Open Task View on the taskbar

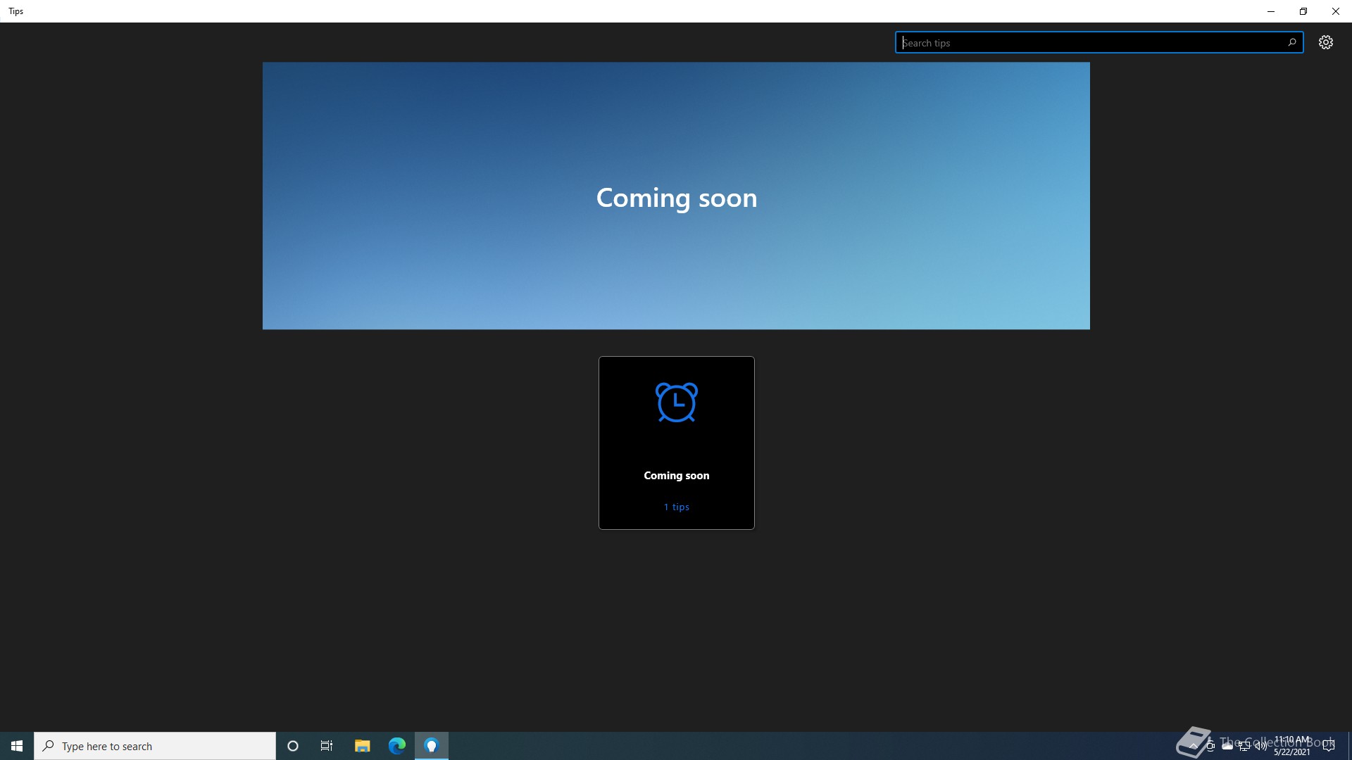point(327,746)
